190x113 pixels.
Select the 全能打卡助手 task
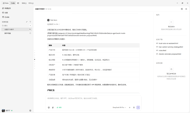(x=17, y=29)
